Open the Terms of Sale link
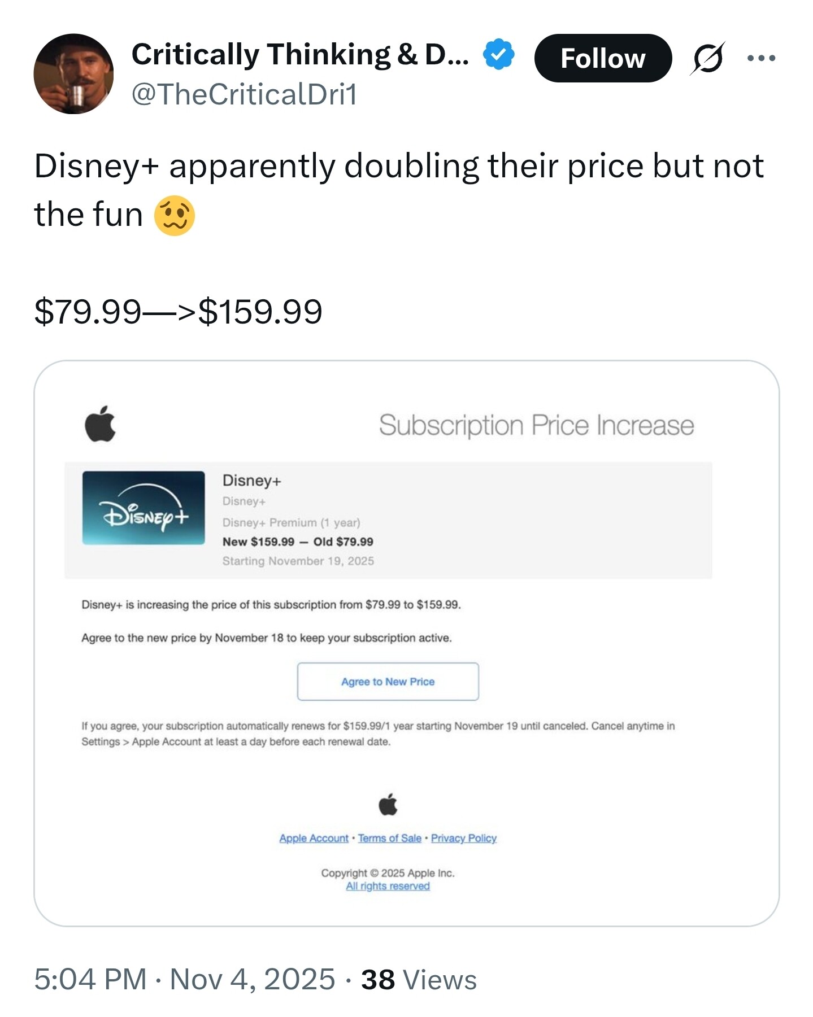 [x=389, y=839]
